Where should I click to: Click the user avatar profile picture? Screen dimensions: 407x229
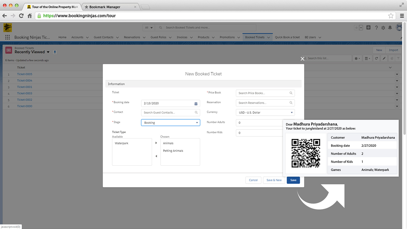pyautogui.click(x=399, y=27)
